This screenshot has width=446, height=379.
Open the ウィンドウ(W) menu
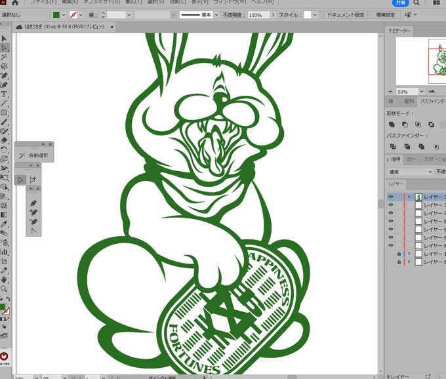pos(230,2)
